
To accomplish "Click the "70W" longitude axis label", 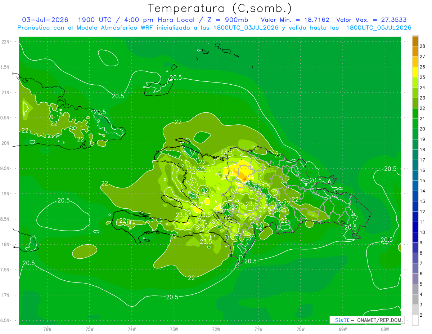I will coord(301,329).
